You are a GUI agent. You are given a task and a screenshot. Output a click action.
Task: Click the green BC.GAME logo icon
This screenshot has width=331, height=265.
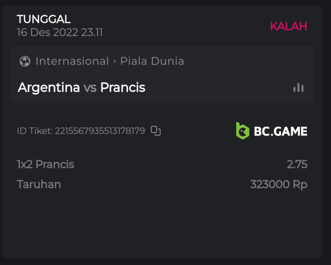pyautogui.click(x=243, y=131)
